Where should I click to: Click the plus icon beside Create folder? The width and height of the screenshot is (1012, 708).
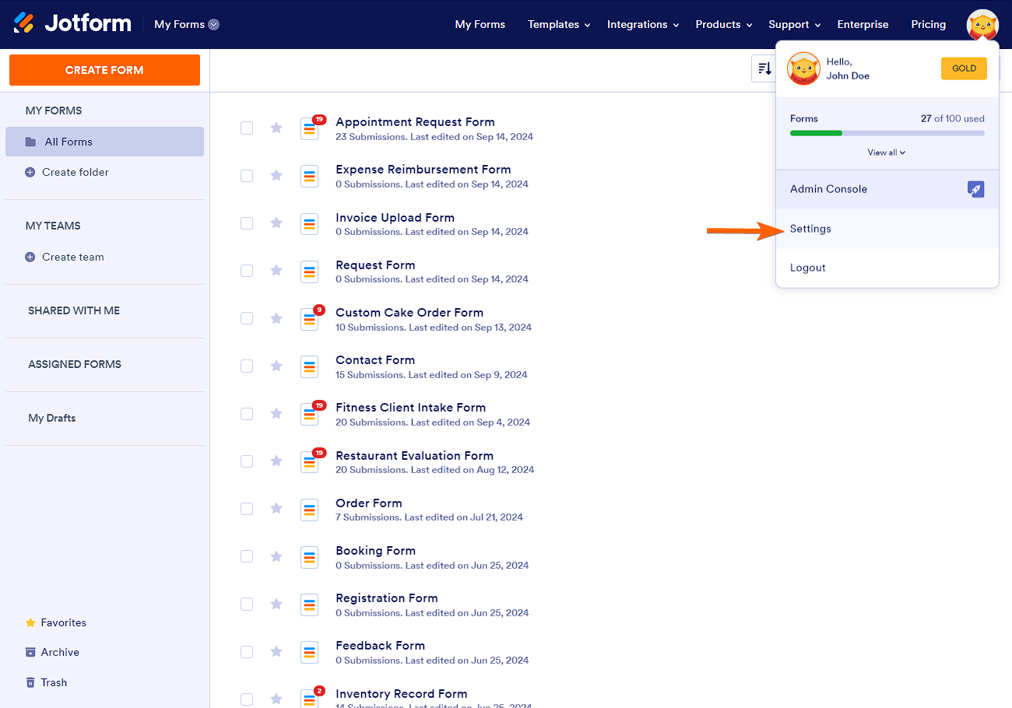pos(30,172)
